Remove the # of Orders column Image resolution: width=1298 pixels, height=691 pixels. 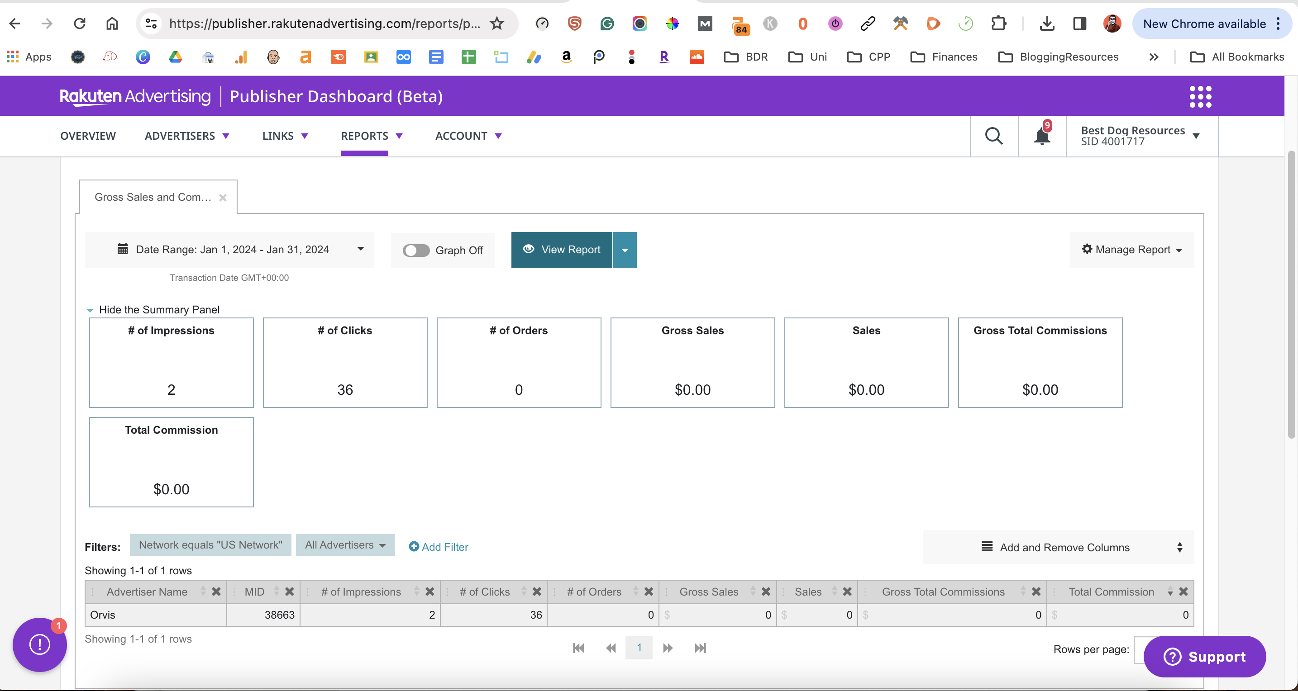pos(649,591)
